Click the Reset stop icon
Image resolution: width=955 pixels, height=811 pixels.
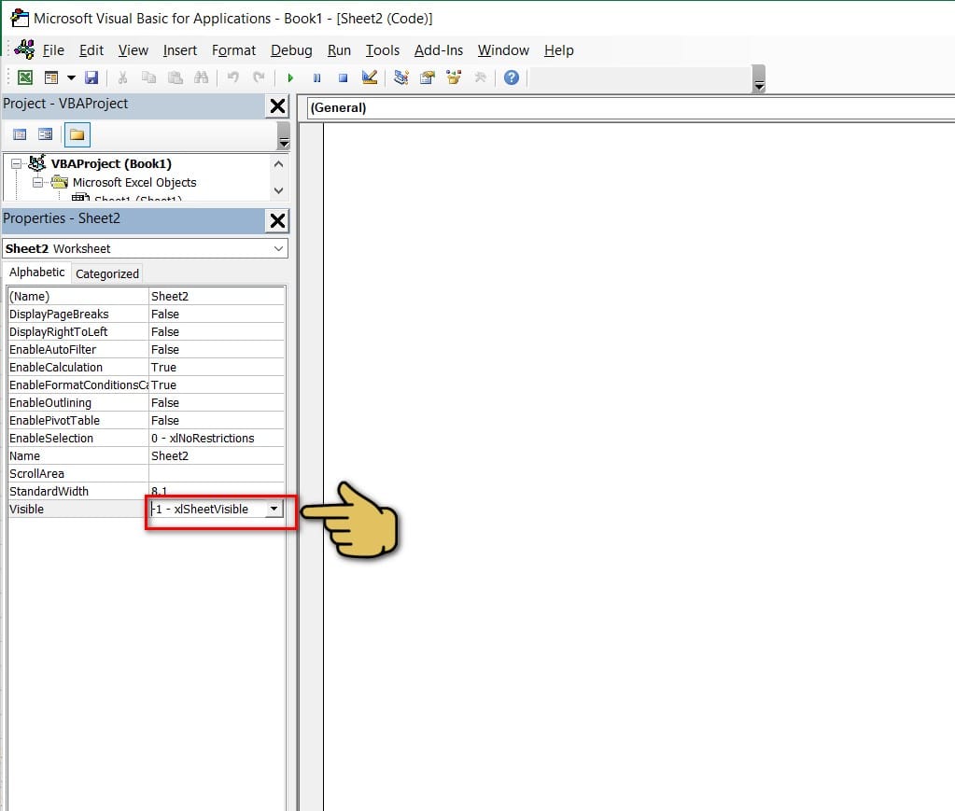(x=343, y=78)
